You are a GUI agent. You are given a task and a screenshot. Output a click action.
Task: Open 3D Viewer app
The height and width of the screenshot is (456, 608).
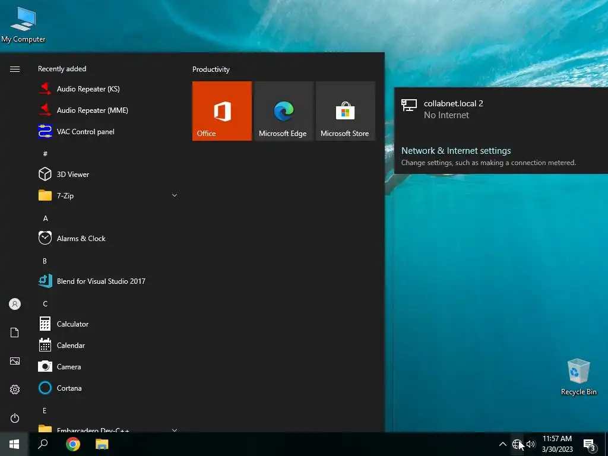pyautogui.click(x=108, y=174)
